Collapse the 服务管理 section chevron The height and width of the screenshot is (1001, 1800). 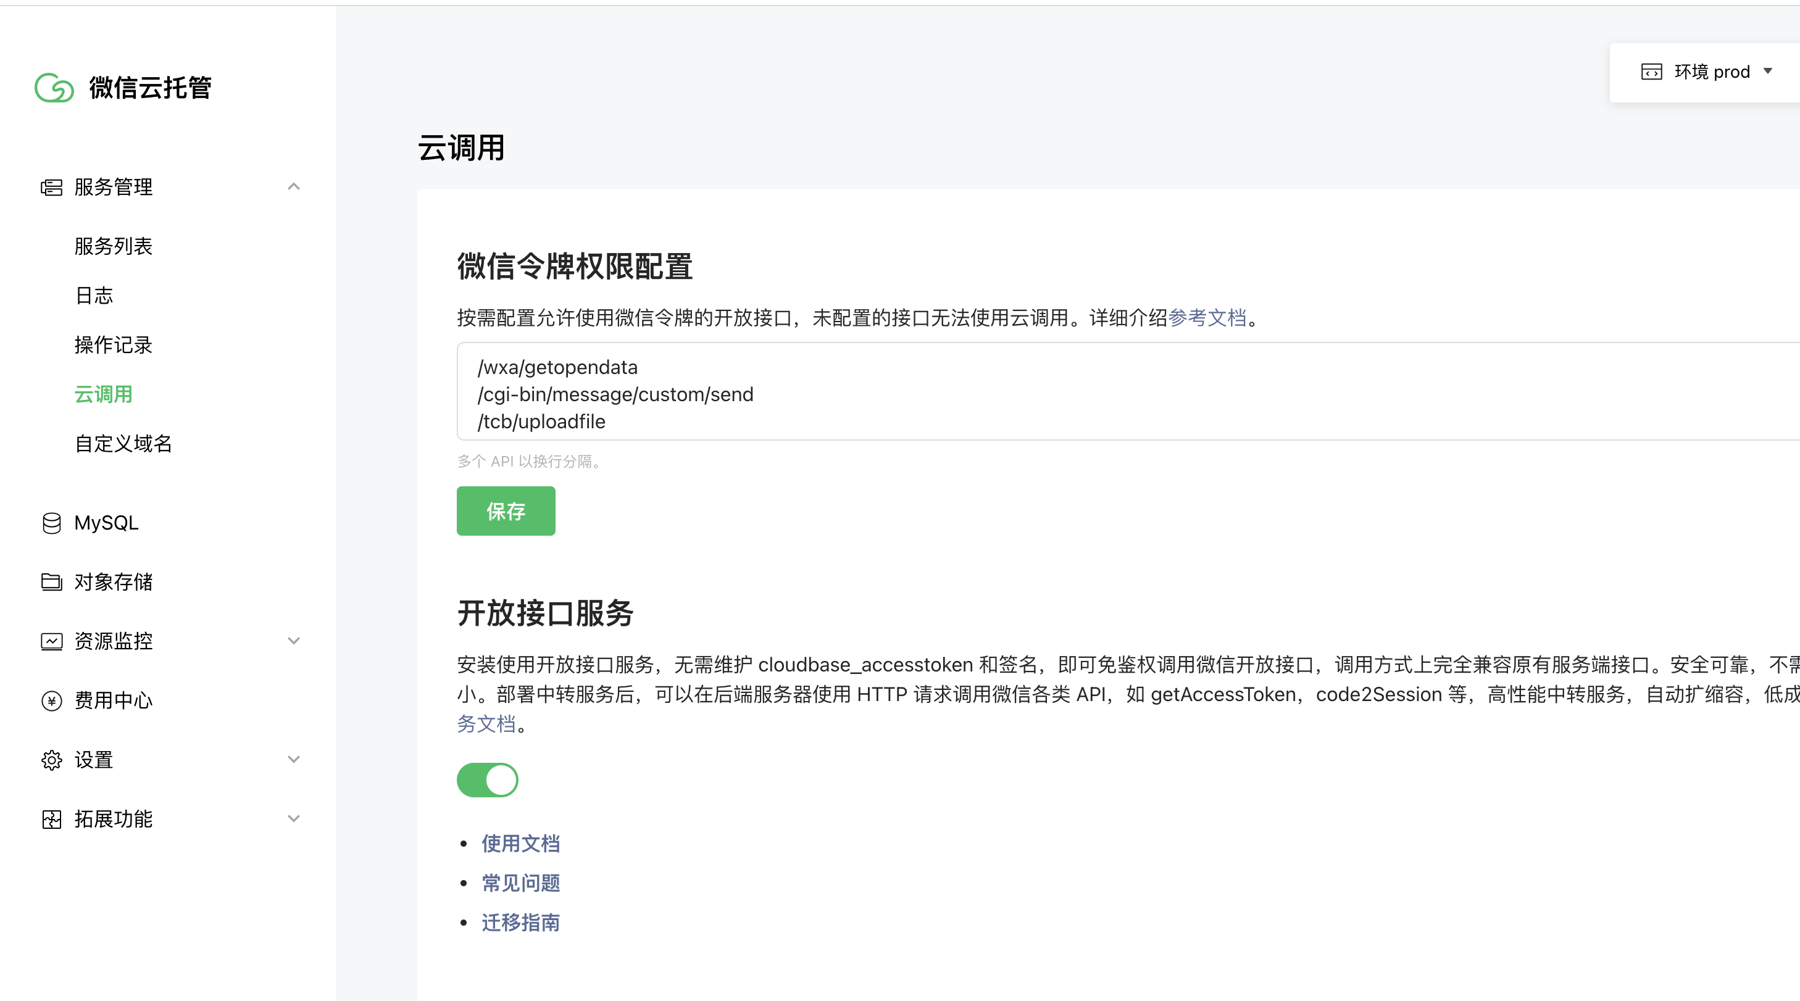coord(293,186)
